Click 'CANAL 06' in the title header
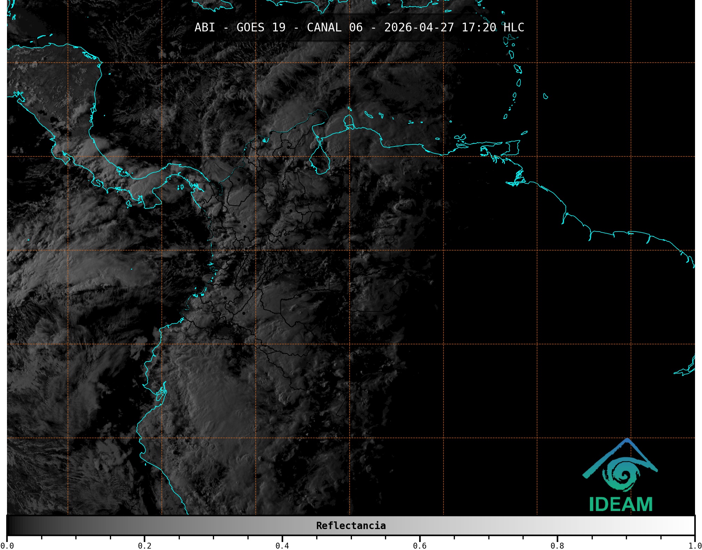Viewport: 702px width, 550px height. click(x=334, y=28)
